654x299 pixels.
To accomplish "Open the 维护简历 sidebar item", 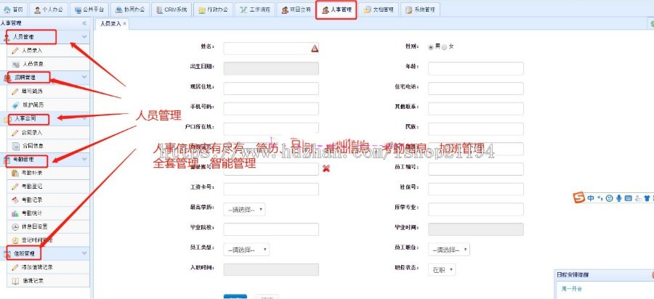I will click(x=48, y=105).
